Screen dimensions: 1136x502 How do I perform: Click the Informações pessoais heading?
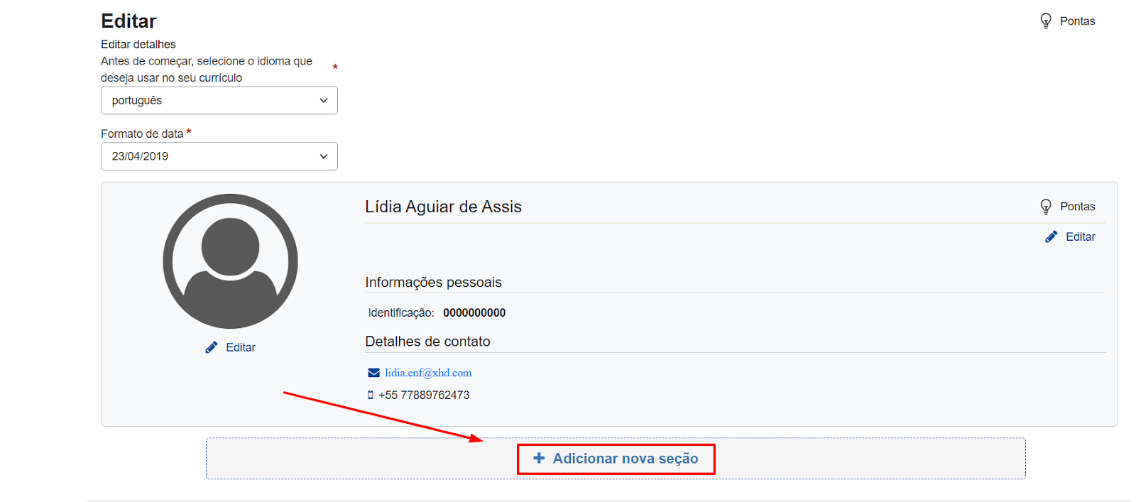(x=433, y=282)
